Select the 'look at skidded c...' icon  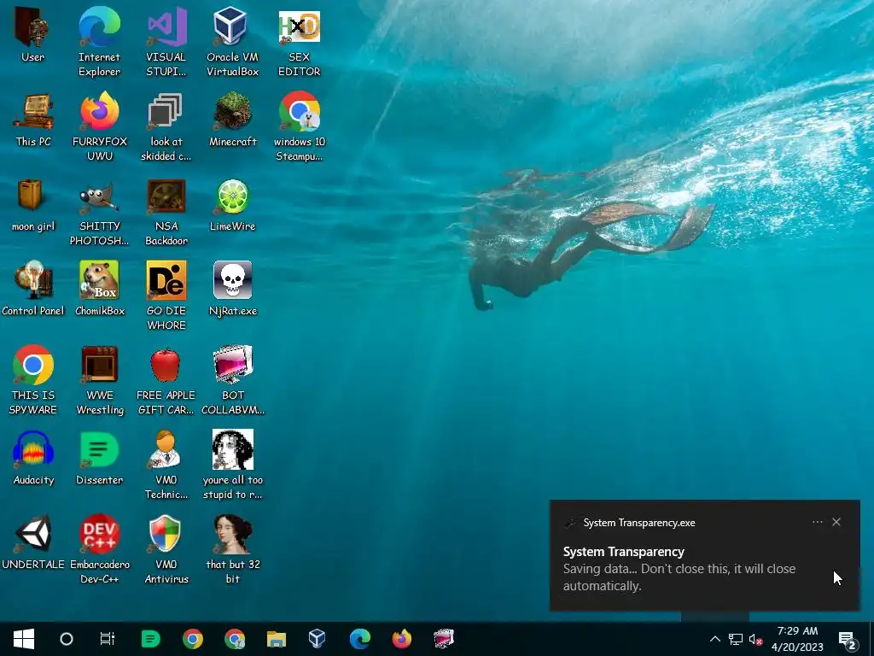[166, 126]
